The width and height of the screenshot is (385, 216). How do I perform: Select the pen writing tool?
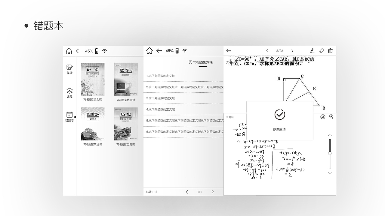point(312,51)
